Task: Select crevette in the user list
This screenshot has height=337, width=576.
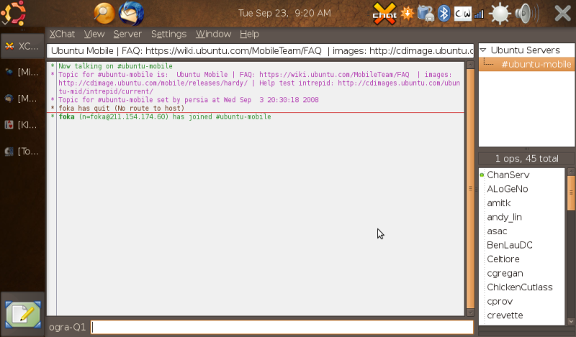Action: click(505, 315)
